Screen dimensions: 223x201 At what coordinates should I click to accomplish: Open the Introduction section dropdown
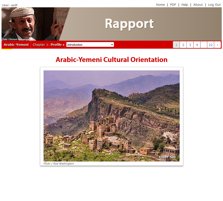coord(90,45)
